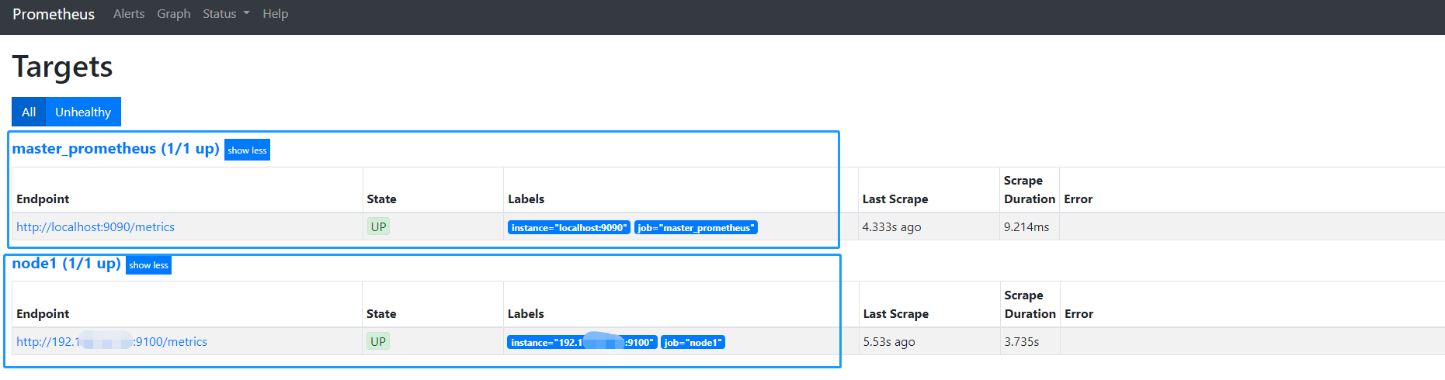
Task: Click Last Scrape header in node1 table
Action: pos(896,314)
